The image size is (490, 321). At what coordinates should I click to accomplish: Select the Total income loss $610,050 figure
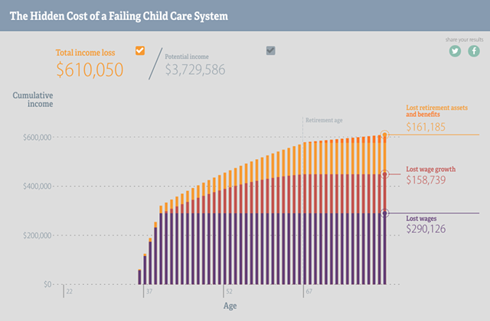pos(90,70)
